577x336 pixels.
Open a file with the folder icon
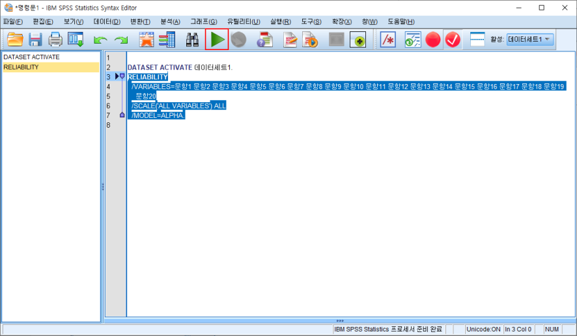click(15, 39)
